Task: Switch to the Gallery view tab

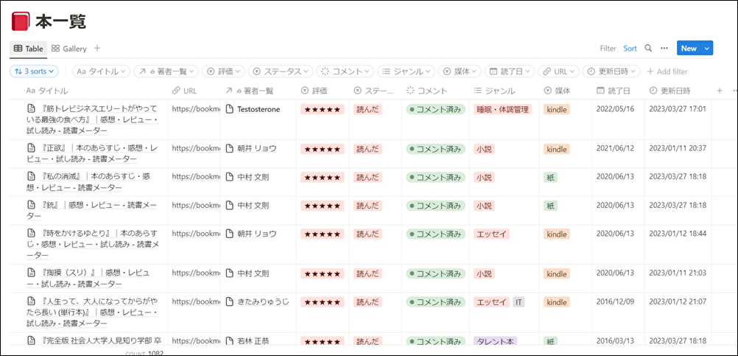Action: [x=69, y=49]
